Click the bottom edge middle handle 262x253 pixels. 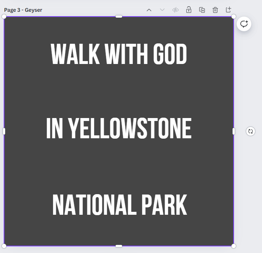(119, 246)
